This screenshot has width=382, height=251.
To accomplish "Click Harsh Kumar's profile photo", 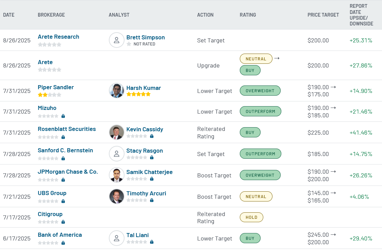I will (117, 91).
